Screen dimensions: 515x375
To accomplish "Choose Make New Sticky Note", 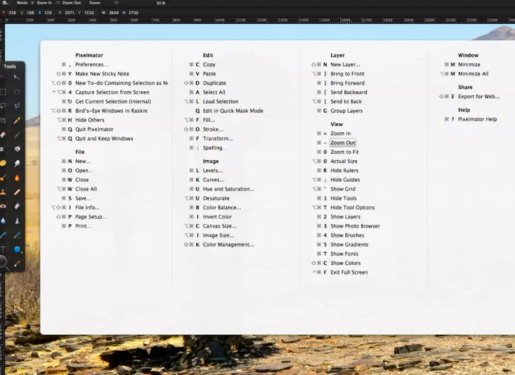I will 102,74.
